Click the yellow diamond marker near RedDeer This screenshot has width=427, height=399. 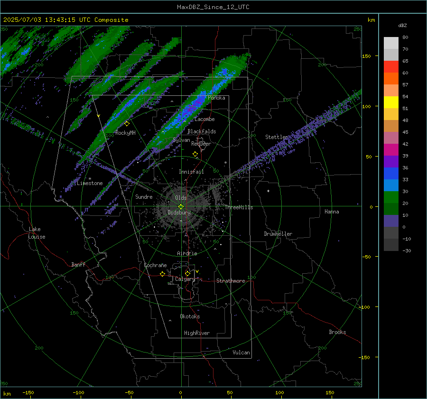tap(195, 154)
